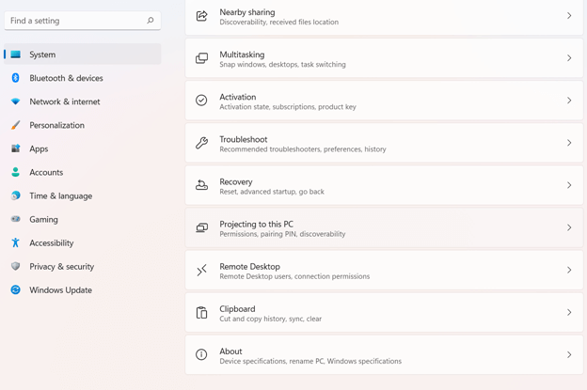Open Projecting to this PC chevron
Screen dimensions: 587x390
click(x=568, y=227)
